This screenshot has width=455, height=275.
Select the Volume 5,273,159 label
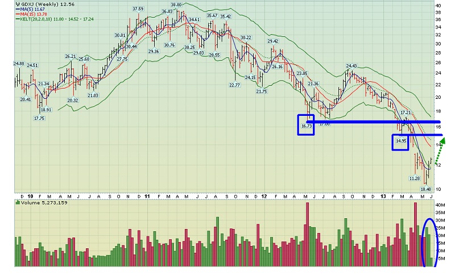(44, 202)
